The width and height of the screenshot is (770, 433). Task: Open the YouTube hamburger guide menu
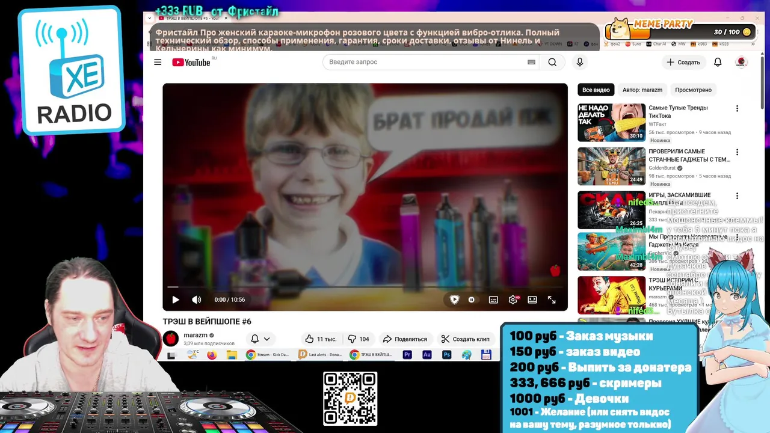click(158, 62)
